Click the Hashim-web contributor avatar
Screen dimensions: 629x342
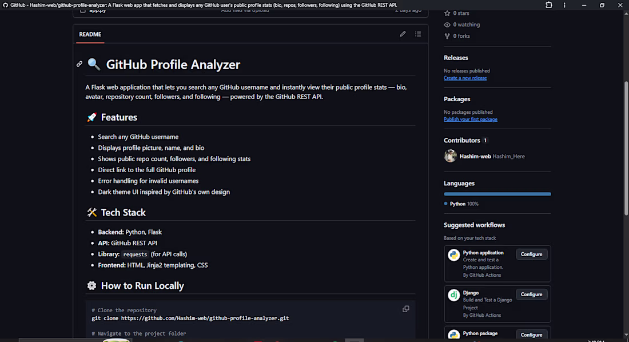[451, 156]
